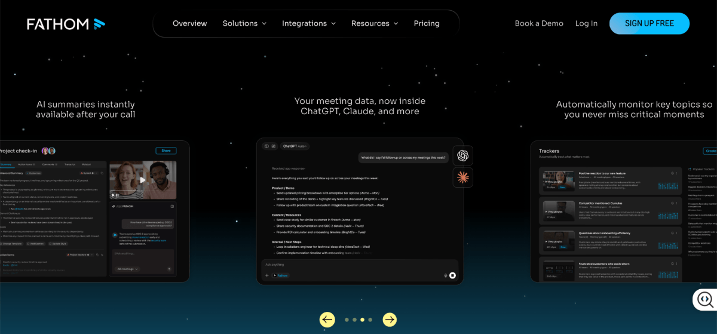Click the Update Style chip
This screenshot has width=717, height=334.
pos(57,244)
